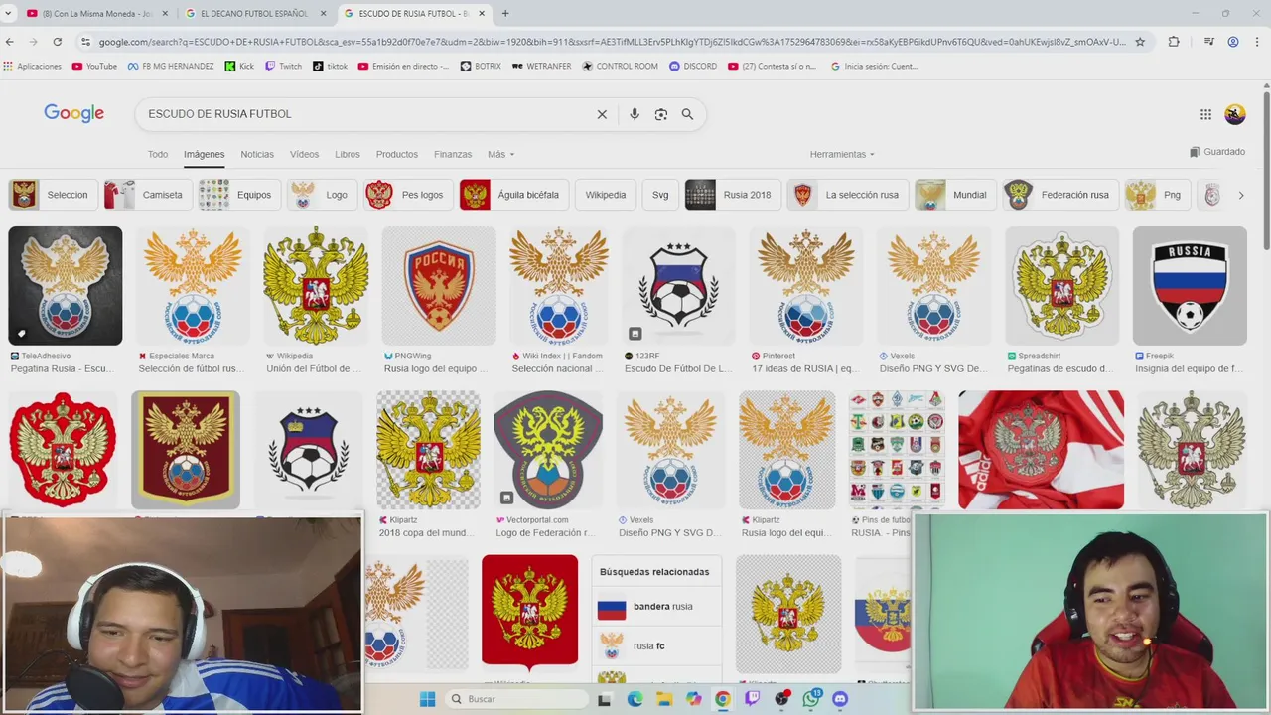The width and height of the screenshot is (1271, 715).
Task: Open Microsoft Edge from the taskbar
Action: [x=635, y=699]
